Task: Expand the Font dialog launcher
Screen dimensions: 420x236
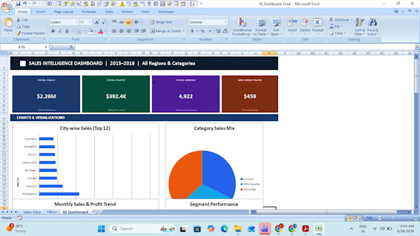Action: (106, 40)
